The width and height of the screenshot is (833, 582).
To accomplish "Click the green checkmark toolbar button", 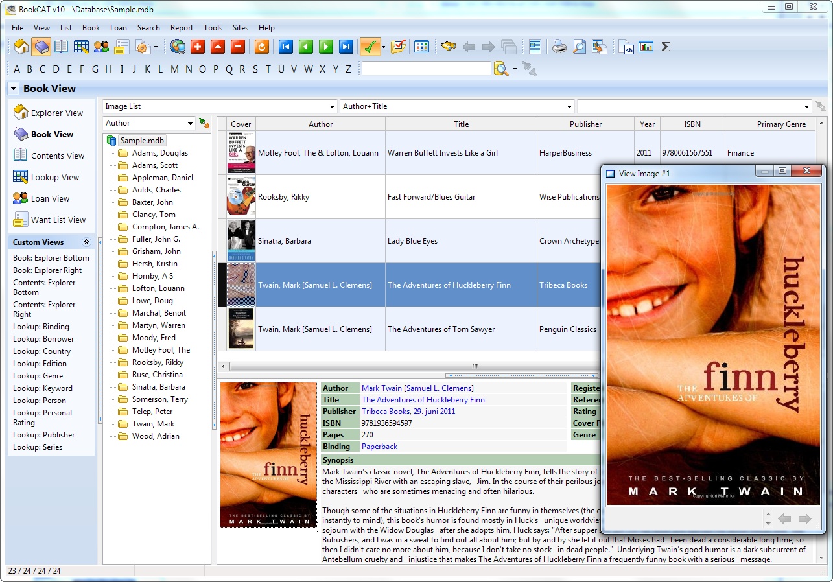I will click(x=370, y=47).
